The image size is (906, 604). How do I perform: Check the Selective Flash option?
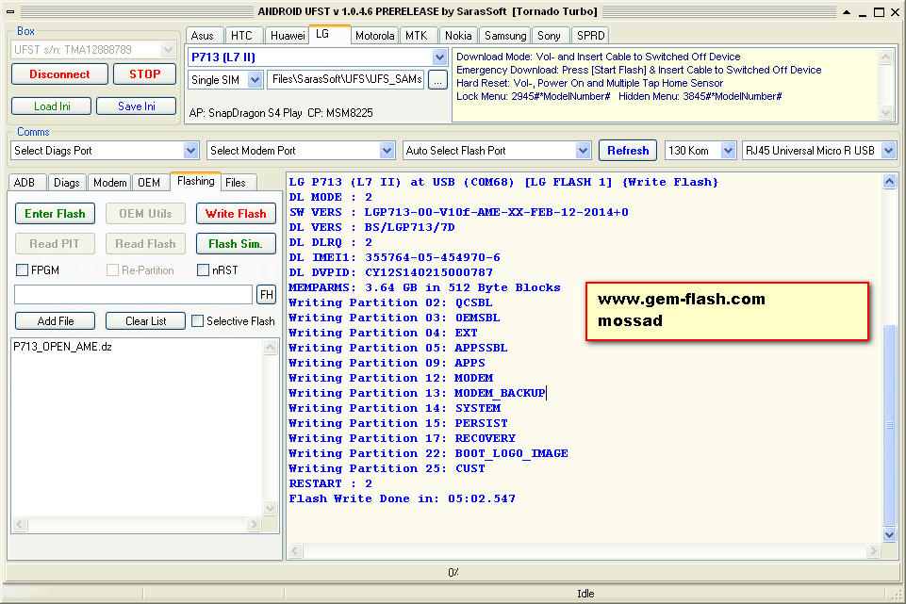coord(198,321)
